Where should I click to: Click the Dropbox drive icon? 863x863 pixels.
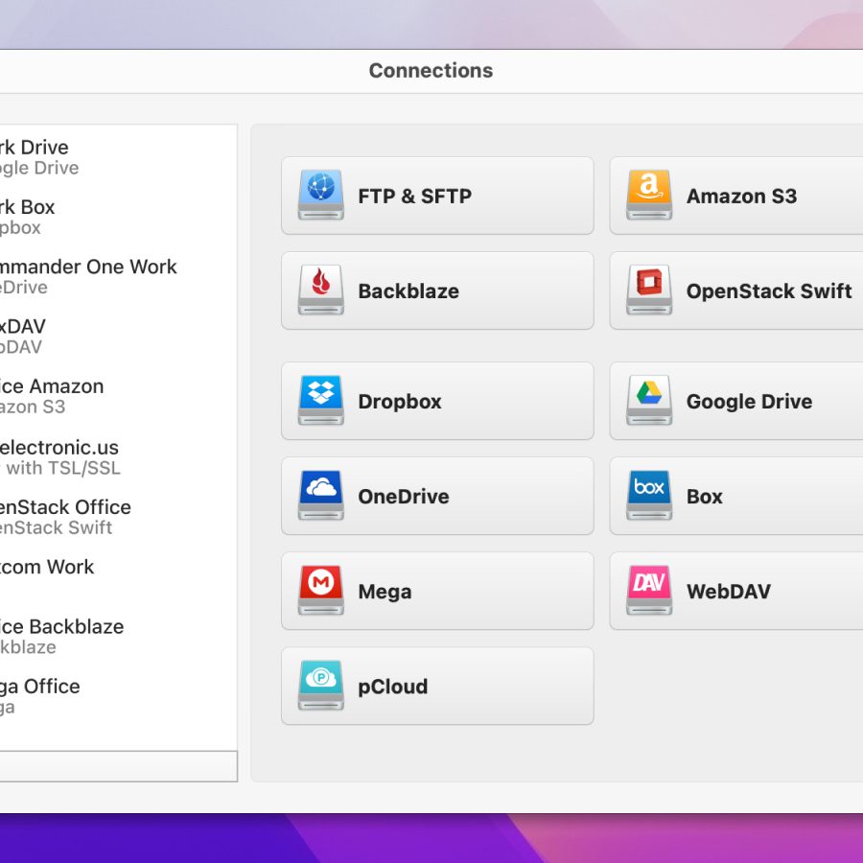pos(320,401)
